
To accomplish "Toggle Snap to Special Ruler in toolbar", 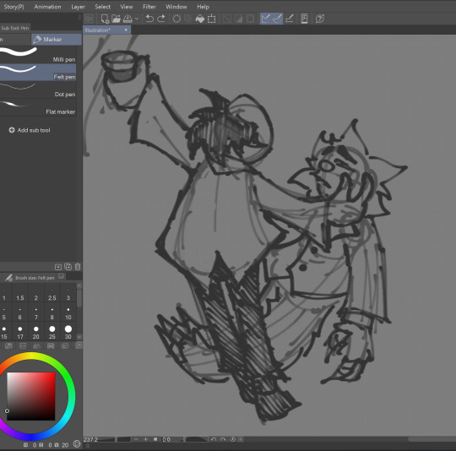I will point(277,19).
